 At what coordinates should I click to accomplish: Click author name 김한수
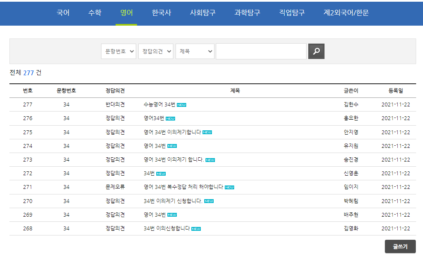(351, 104)
